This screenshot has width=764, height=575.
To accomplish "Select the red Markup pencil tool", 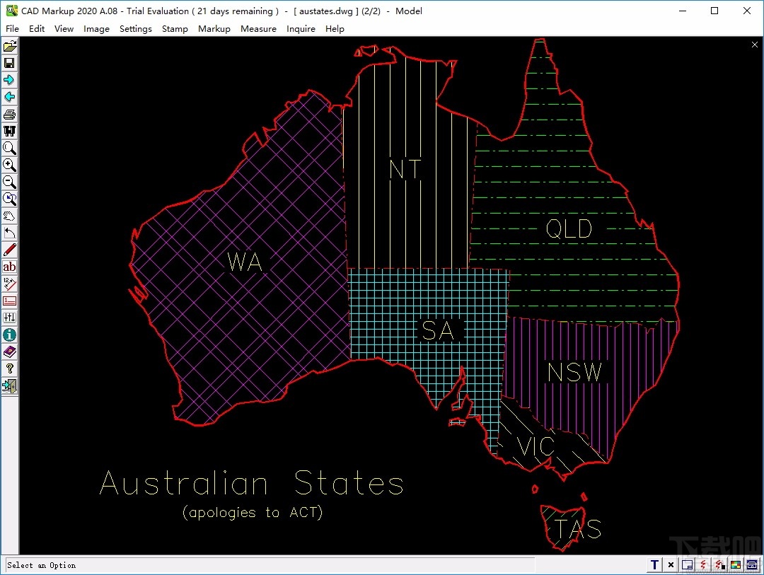I will click(x=9, y=250).
